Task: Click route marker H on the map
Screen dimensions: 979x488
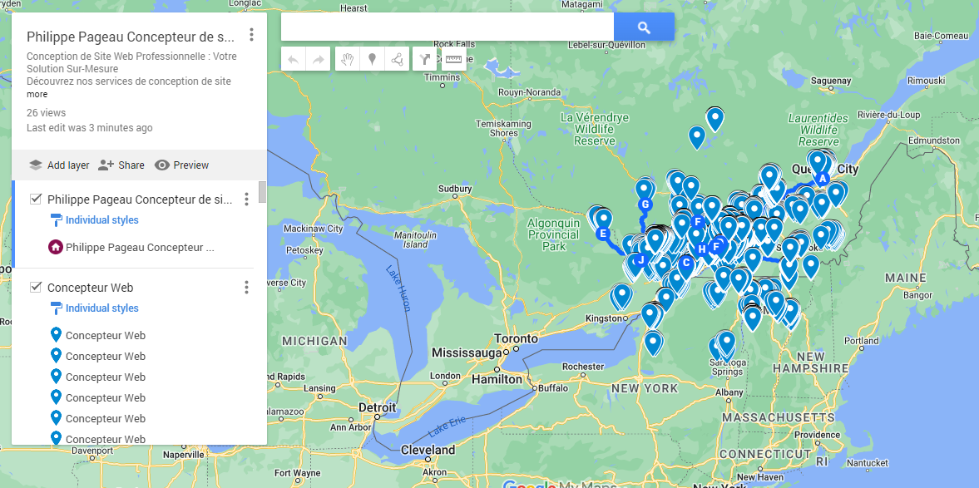Action: pos(702,249)
